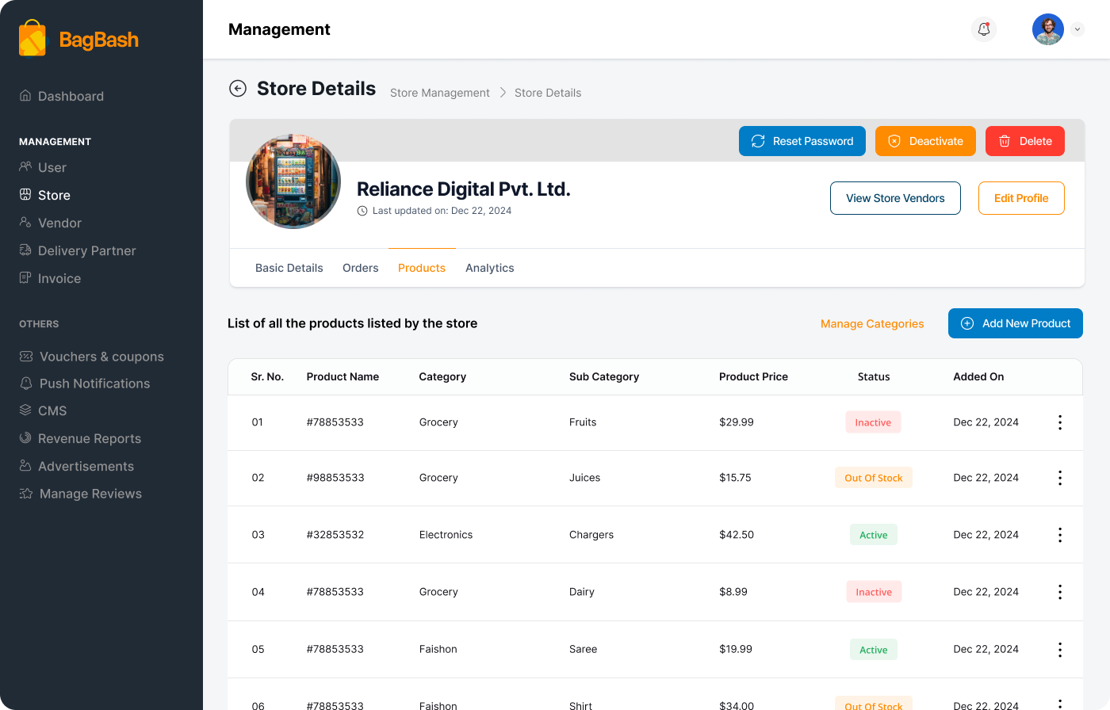
Task: Click the back arrow beside Store Details
Action: click(x=238, y=89)
